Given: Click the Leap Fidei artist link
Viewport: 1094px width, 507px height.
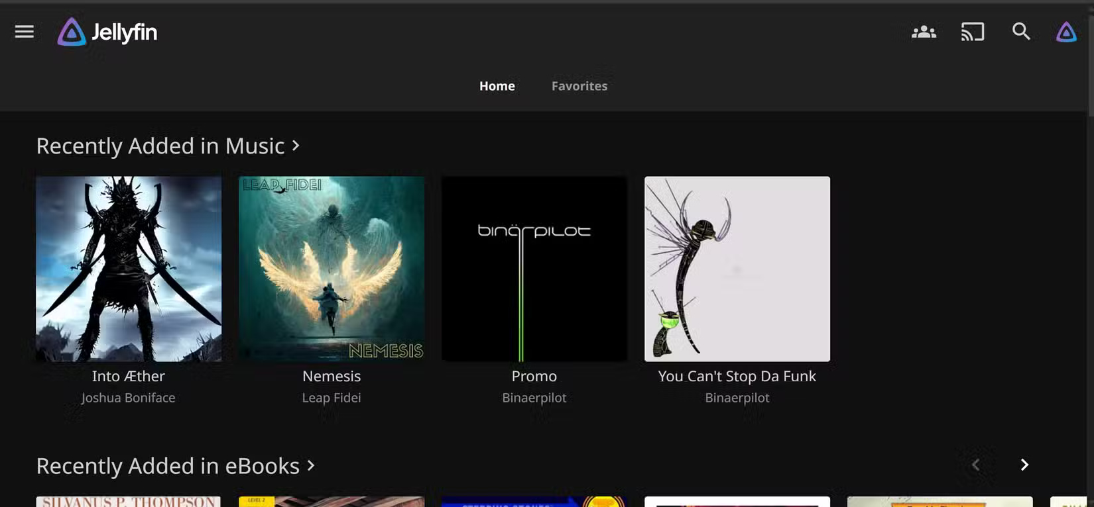Looking at the screenshot, I should (x=332, y=398).
